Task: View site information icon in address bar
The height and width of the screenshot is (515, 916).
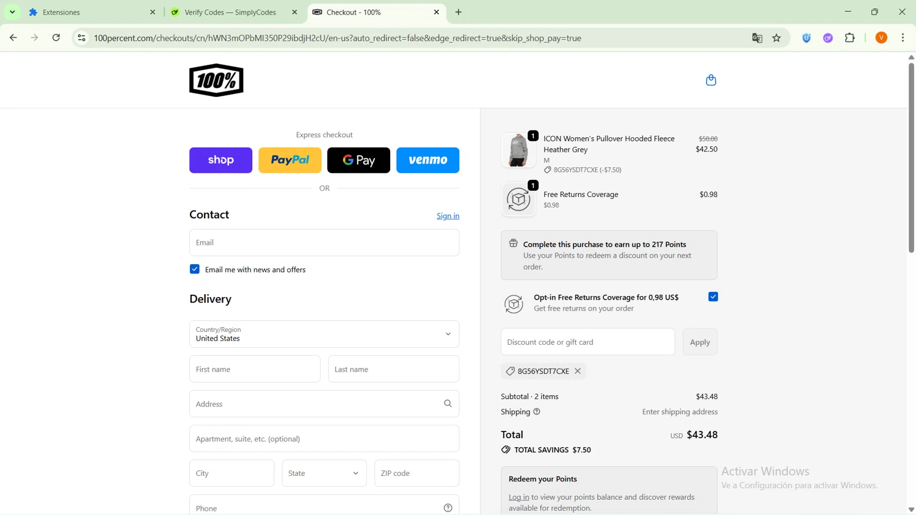Action: tap(81, 38)
